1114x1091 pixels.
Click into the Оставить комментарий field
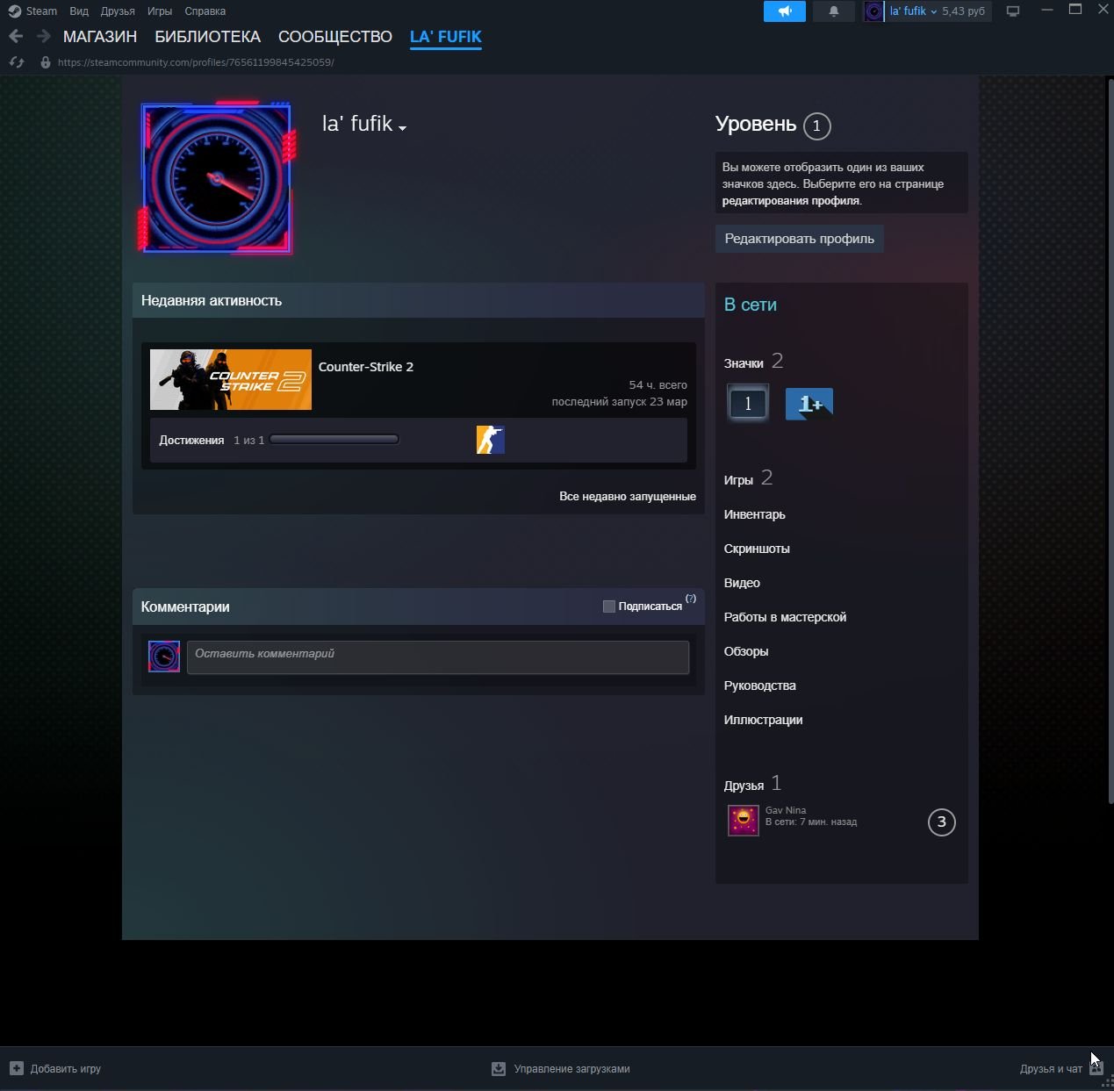(438, 657)
